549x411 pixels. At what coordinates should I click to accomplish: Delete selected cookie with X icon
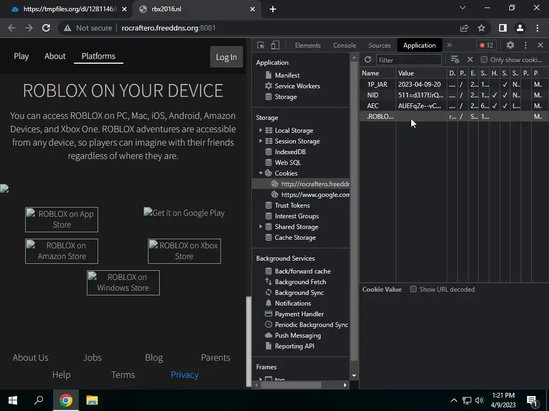470,60
